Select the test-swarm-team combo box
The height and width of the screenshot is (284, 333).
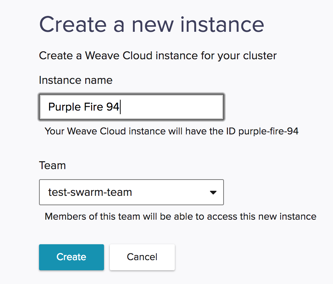[131, 192]
